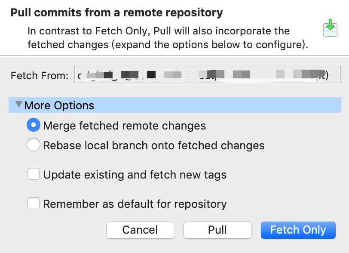Click the description text about Fetch Only

click(168, 38)
